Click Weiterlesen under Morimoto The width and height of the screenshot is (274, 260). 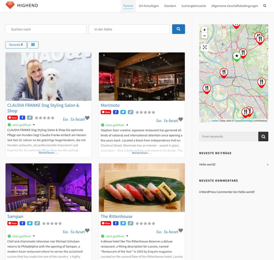[x=142, y=153]
